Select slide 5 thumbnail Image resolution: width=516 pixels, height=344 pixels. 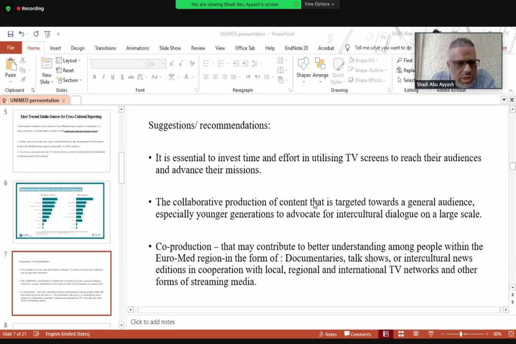(61, 141)
